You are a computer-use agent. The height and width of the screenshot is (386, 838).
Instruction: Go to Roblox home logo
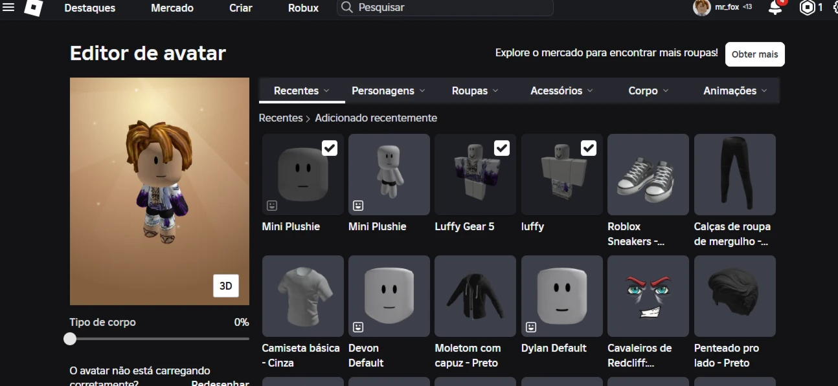click(34, 7)
